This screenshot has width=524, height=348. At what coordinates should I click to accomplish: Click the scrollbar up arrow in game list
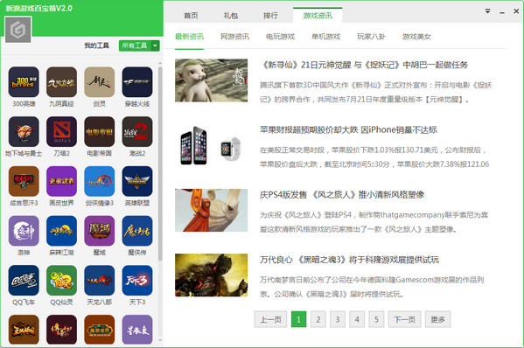(160, 63)
